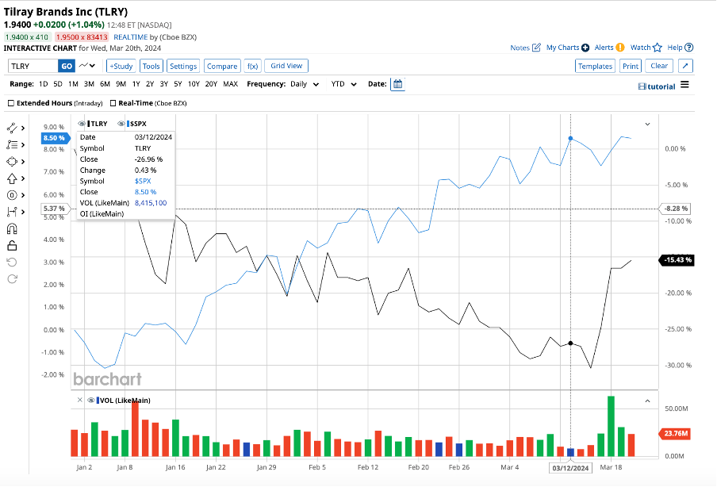717x487 pixels.
Task: Click the Notes pencil icon
Action: (537, 48)
